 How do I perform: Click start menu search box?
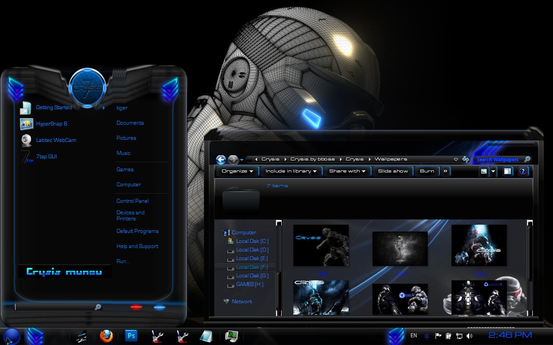point(58,307)
